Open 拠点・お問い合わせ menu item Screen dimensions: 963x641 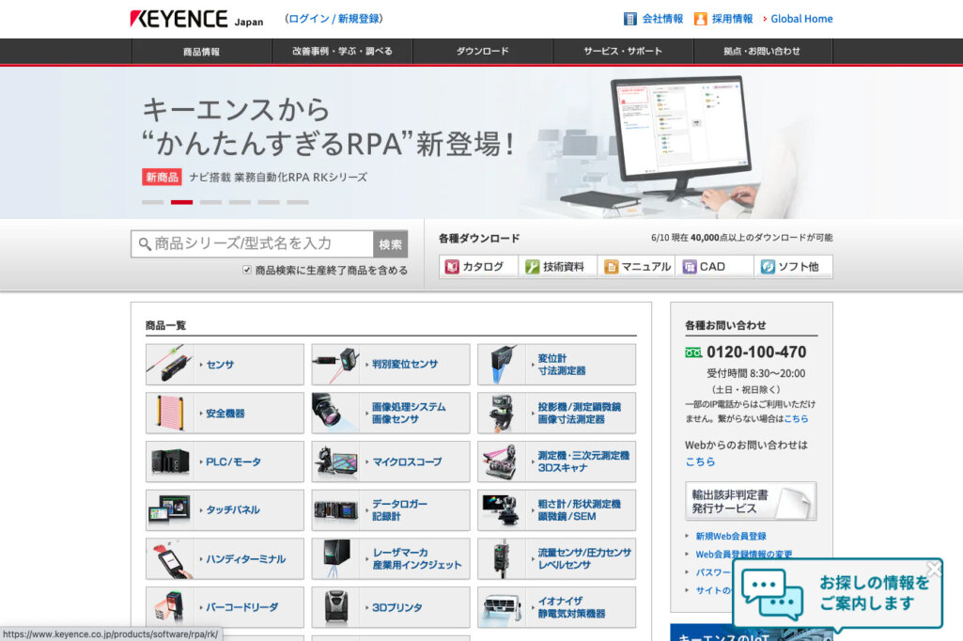tap(762, 52)
